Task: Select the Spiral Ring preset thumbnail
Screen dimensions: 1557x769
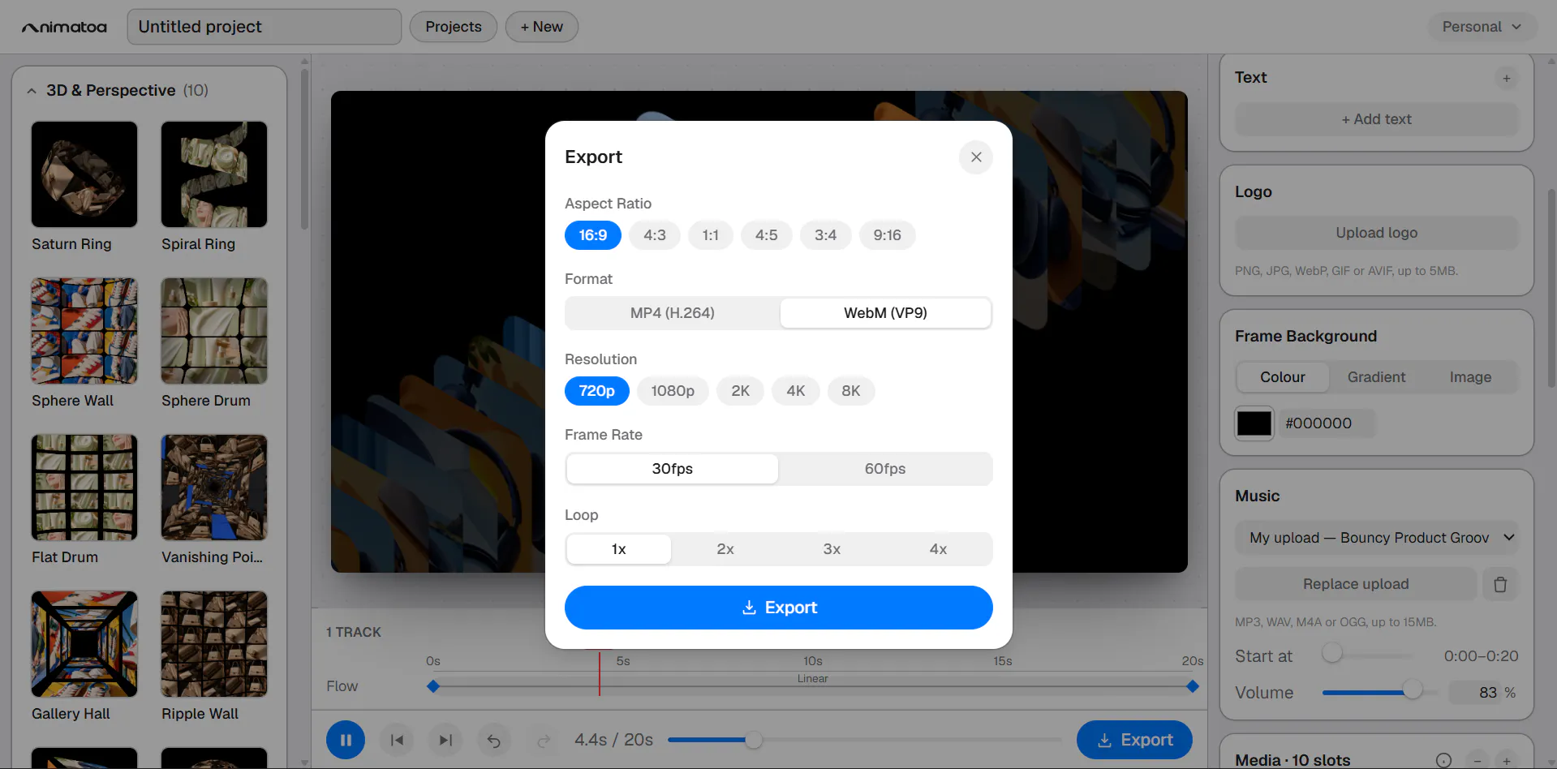Action: tap(214, 174)
